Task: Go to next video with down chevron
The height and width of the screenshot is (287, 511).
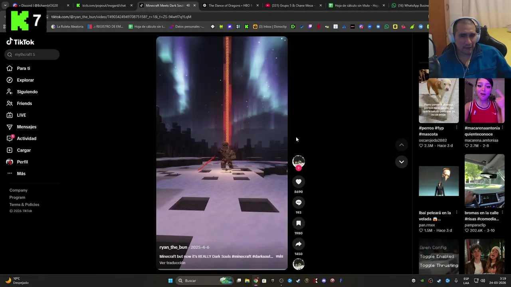Action: [401, 162]
